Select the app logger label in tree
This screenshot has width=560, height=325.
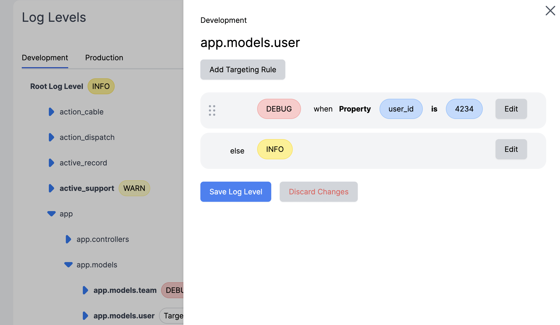66,214
